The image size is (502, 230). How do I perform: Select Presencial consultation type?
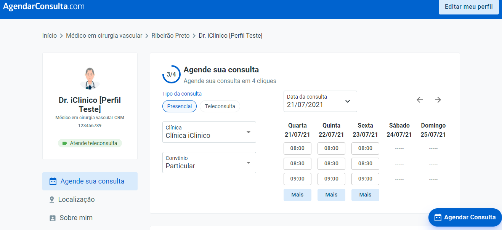(180, 106)
